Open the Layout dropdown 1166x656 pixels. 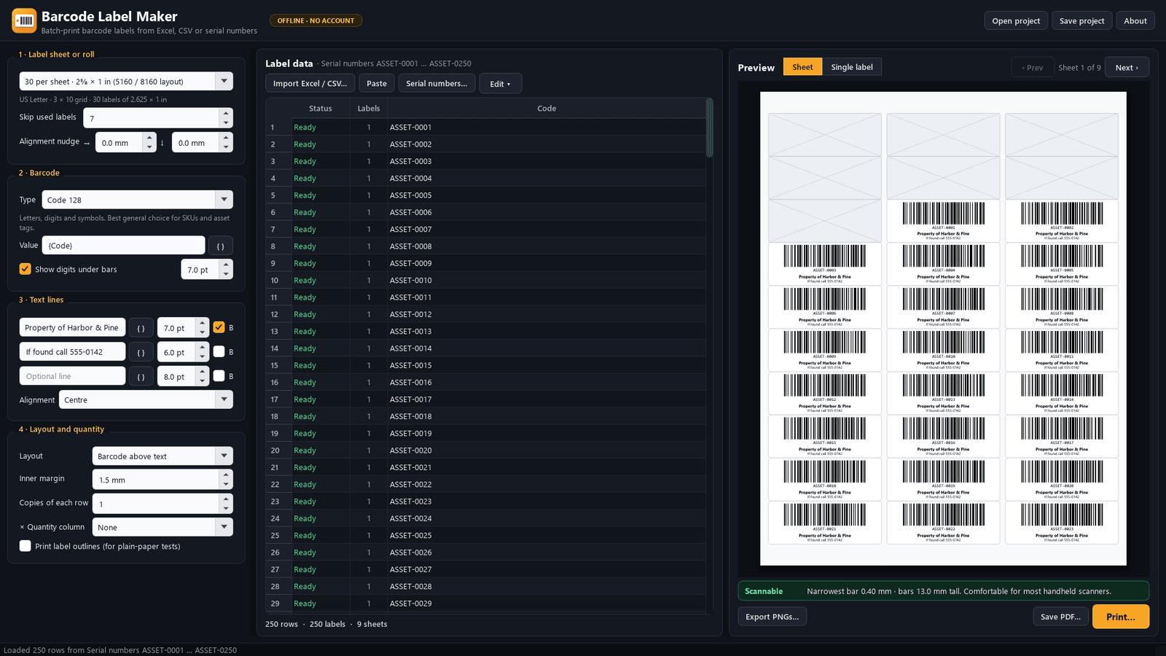[x=163, y=456]
